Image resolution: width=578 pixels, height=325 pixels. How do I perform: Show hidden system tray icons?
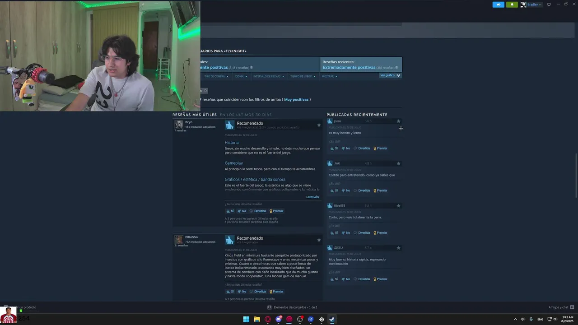pos(515,319)
